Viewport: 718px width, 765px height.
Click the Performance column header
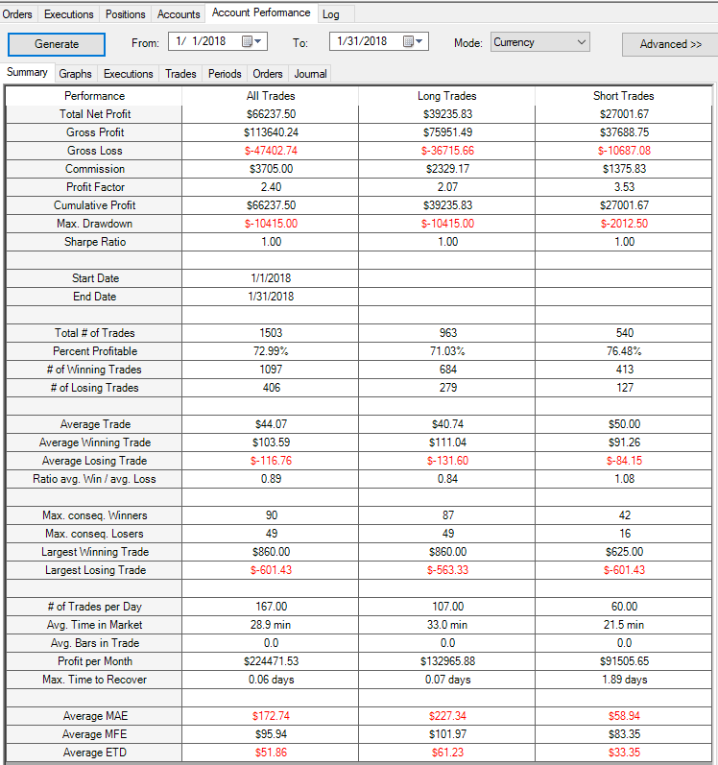click(x=94, y=96)
